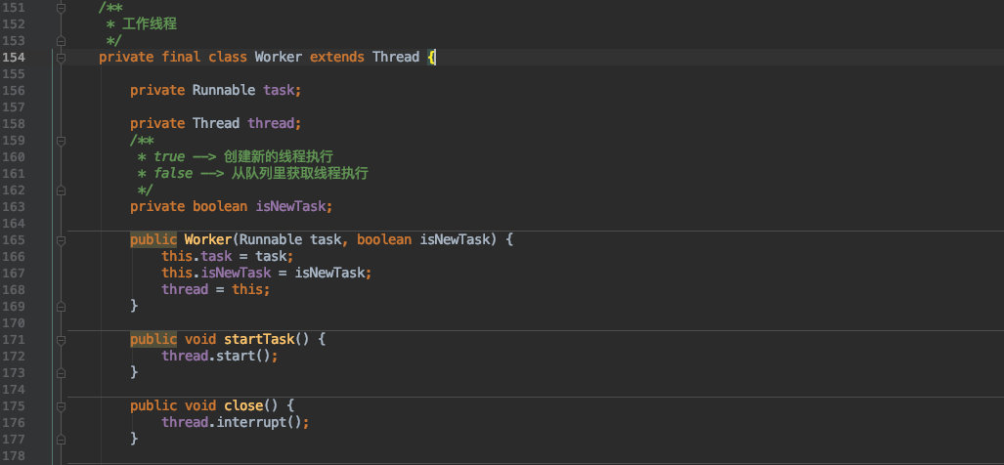Click the class name 'Worker' on line 154

279,57
